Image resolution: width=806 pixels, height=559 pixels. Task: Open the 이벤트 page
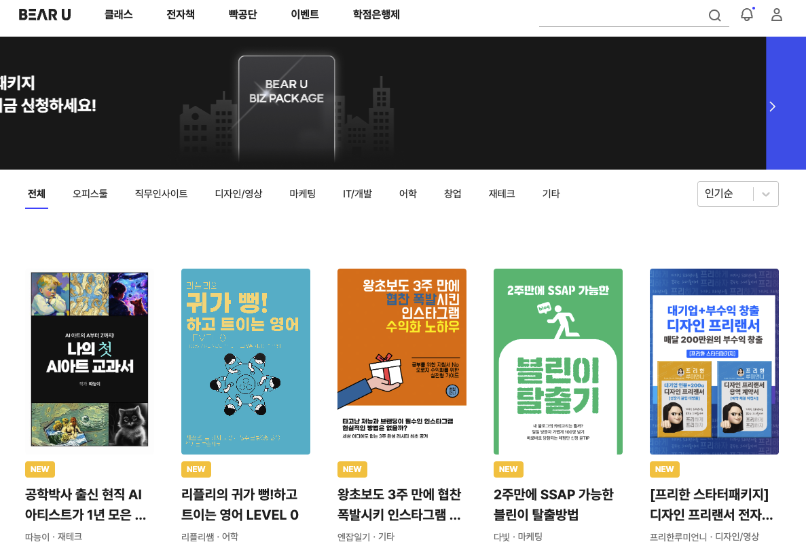click(304, 14)
